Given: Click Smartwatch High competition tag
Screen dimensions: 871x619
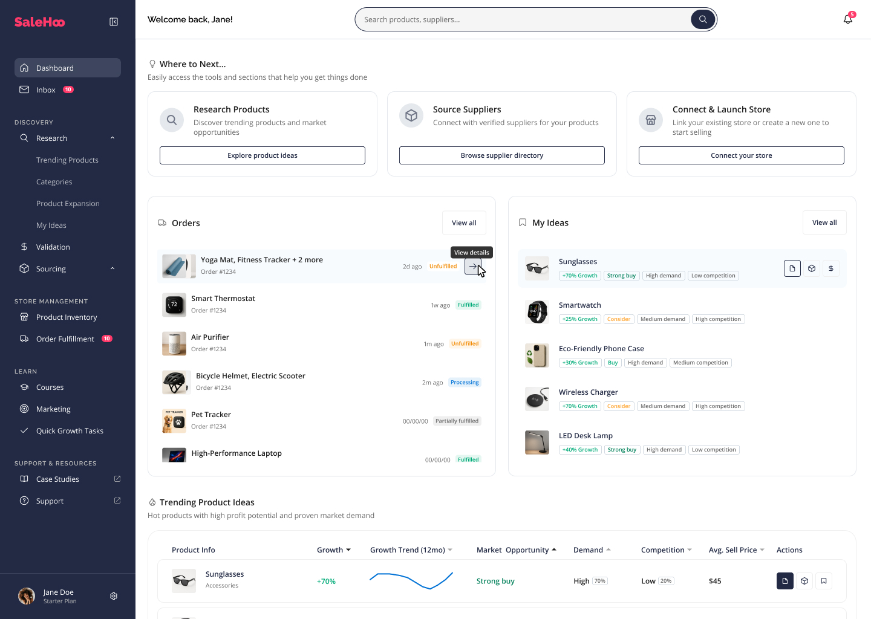Looking at the screenshot, I should point(718,319).
